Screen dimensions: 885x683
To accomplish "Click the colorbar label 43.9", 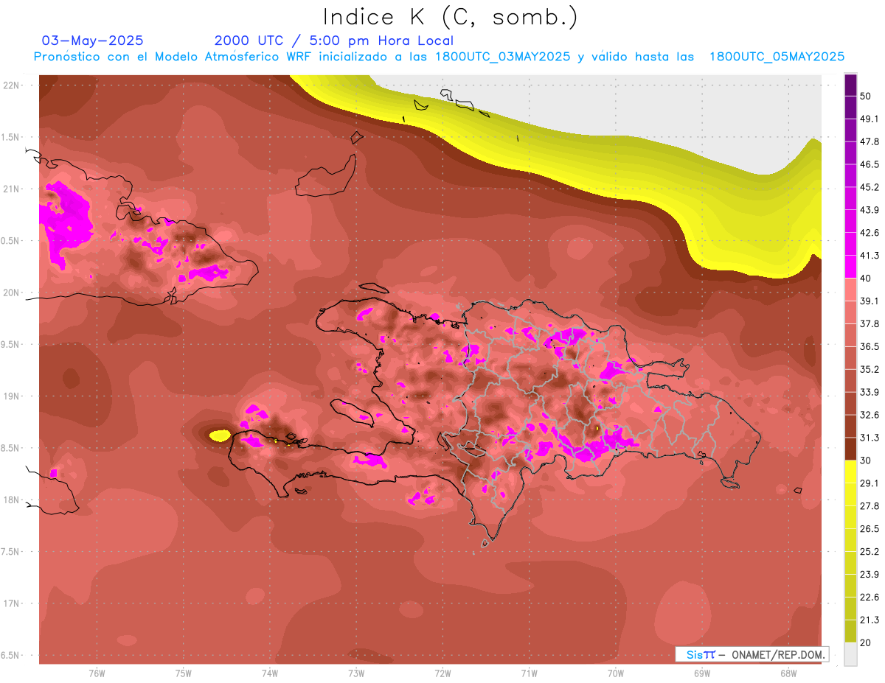I will pyautogui.click(x=870, y=210).
